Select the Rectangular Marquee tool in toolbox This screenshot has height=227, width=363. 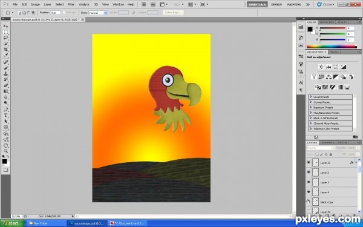pos(6,32)
